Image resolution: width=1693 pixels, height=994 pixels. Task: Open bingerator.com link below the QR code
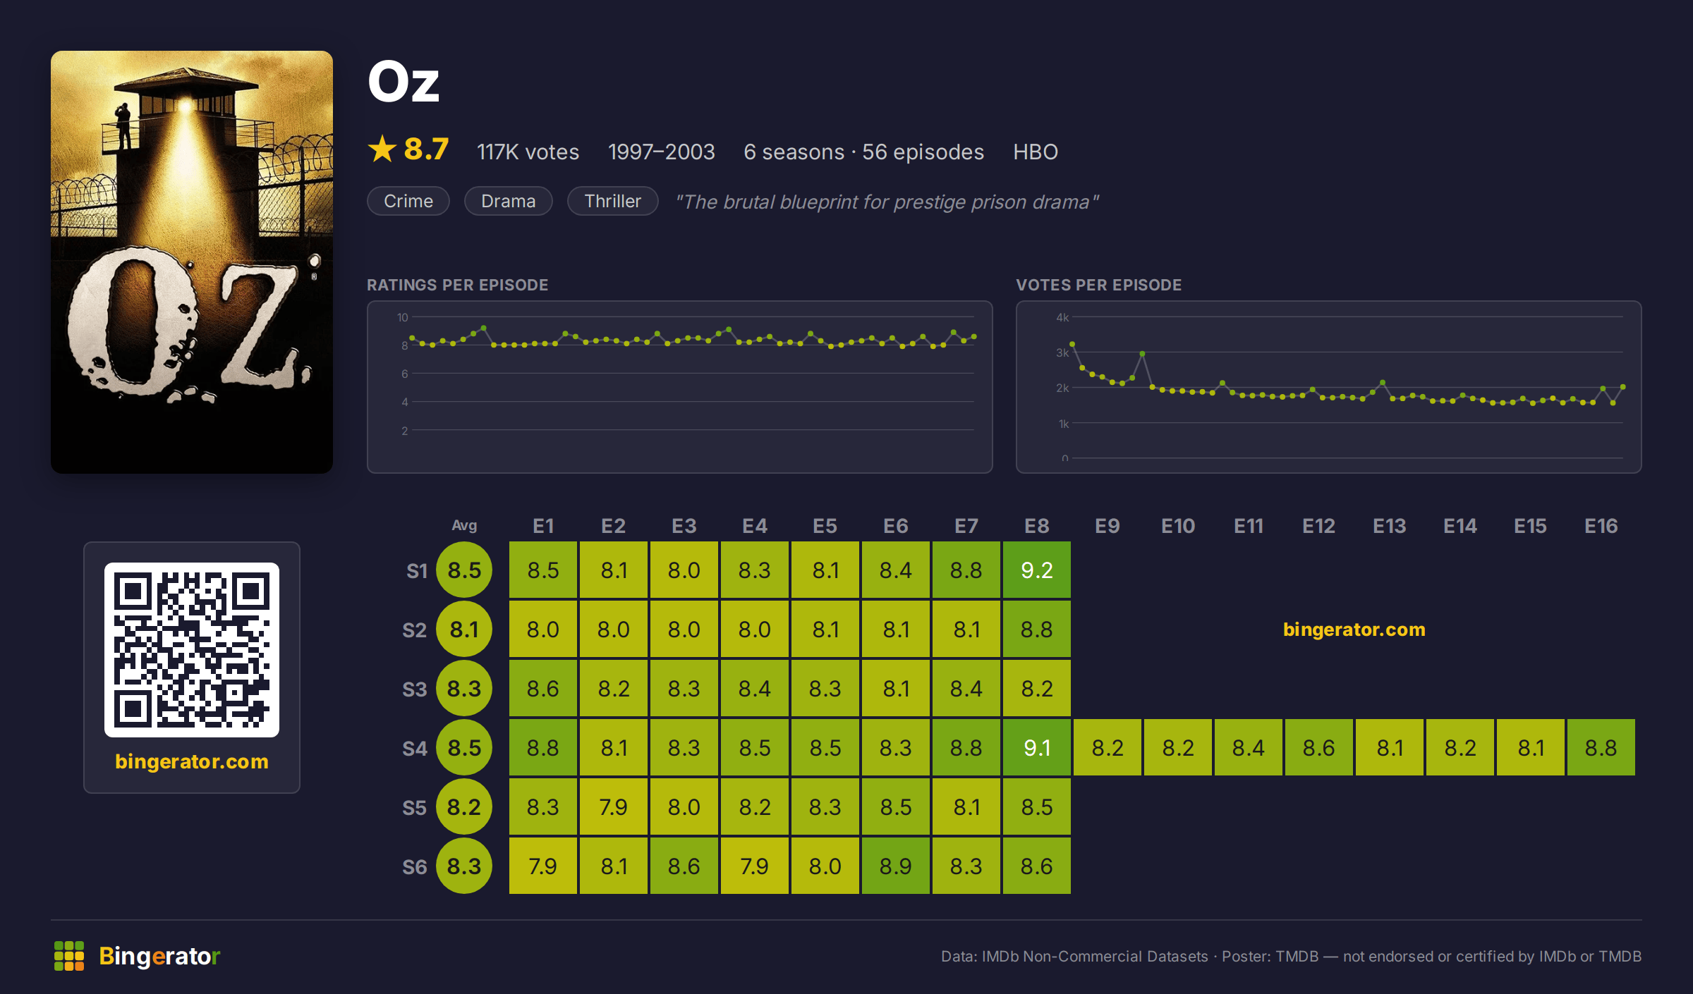click(x=192, y=761)
